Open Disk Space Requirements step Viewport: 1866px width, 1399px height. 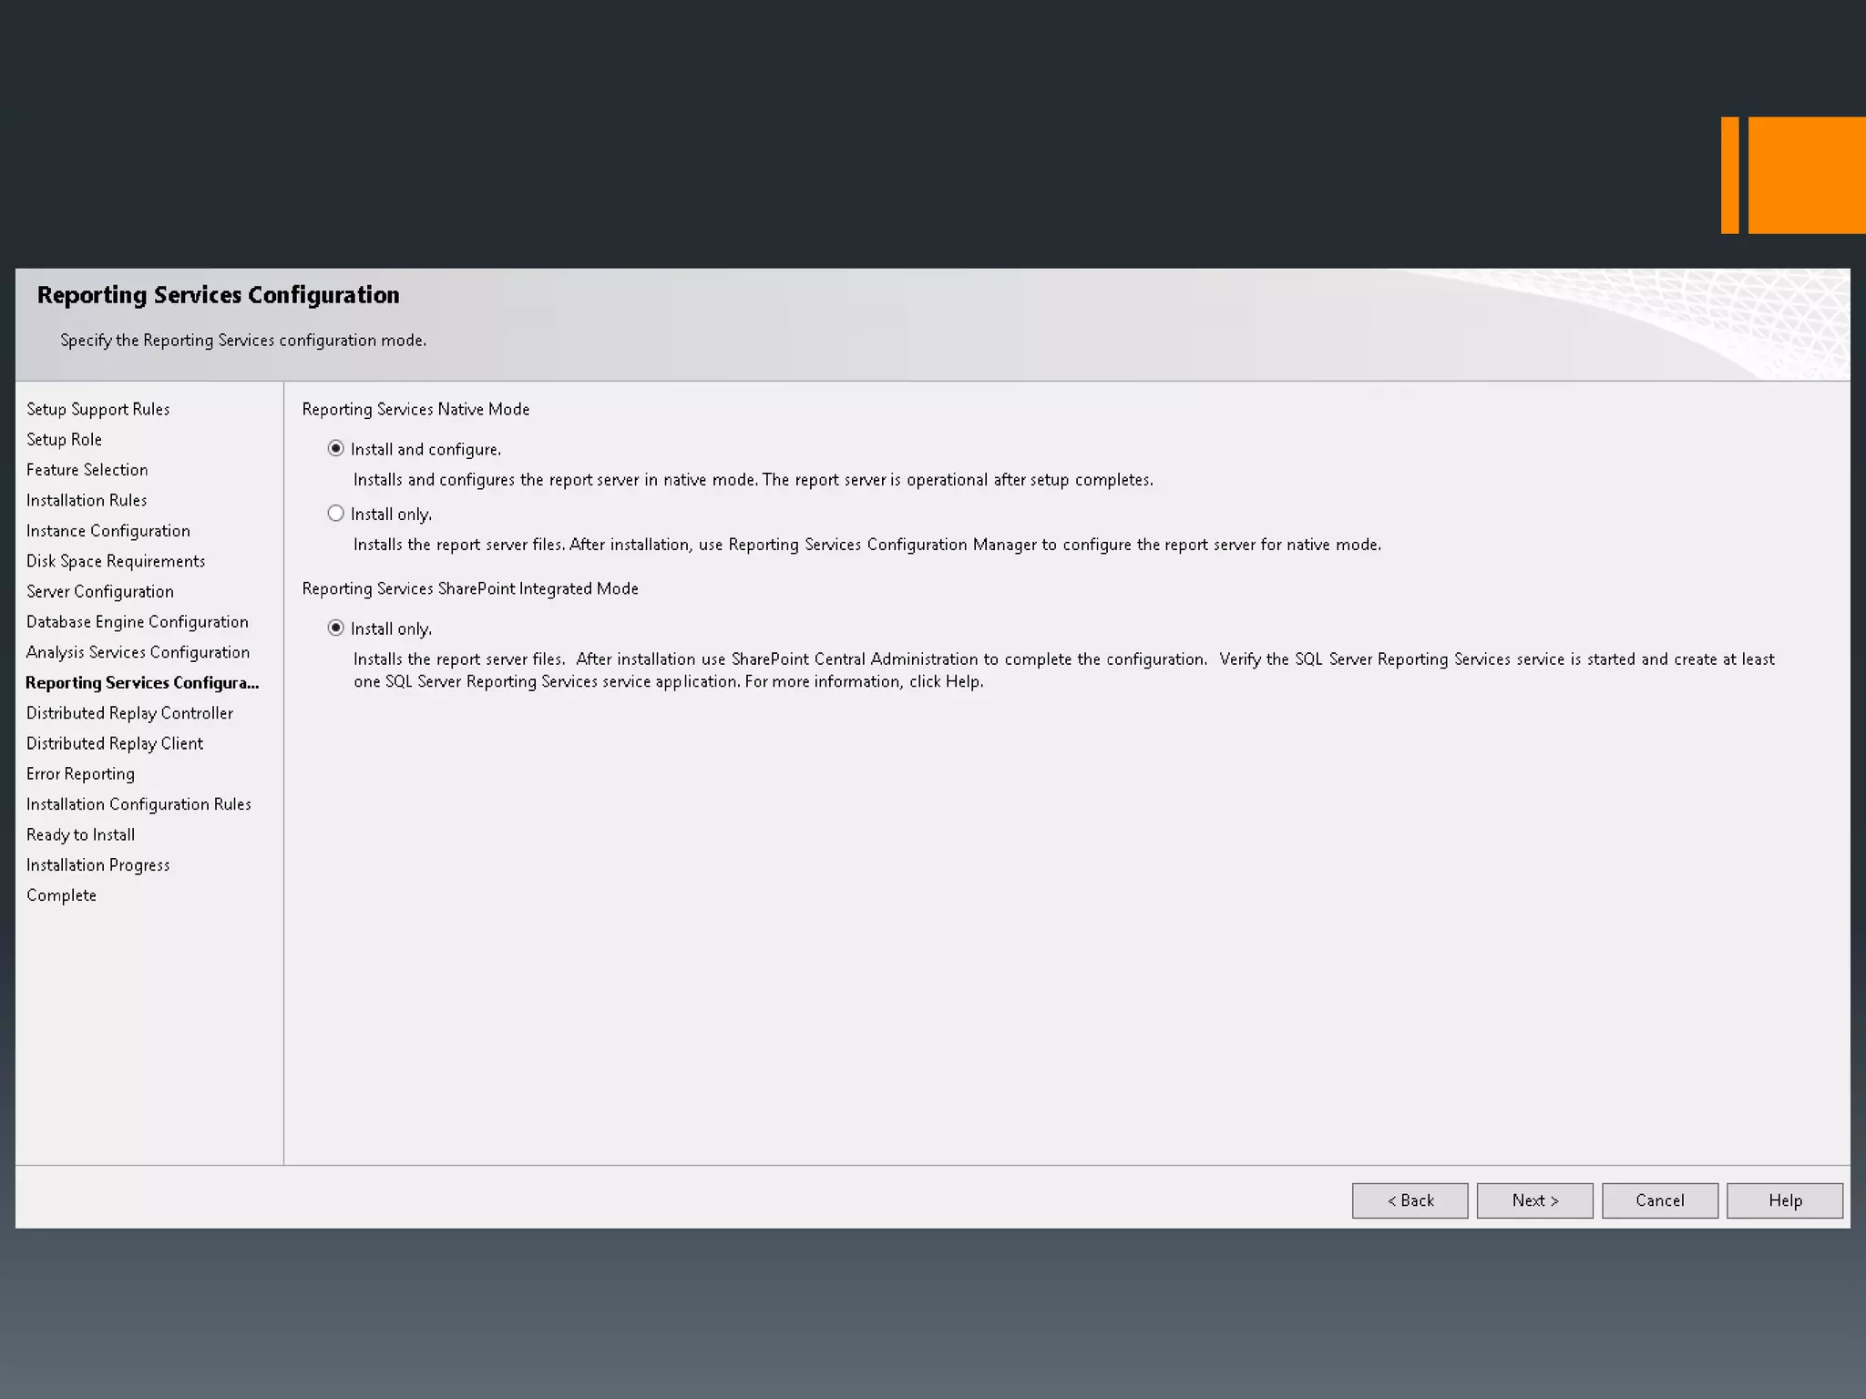[116, 561]
